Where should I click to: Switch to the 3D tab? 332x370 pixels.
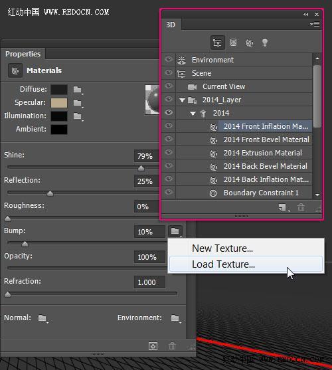click(x=171, y=25)
